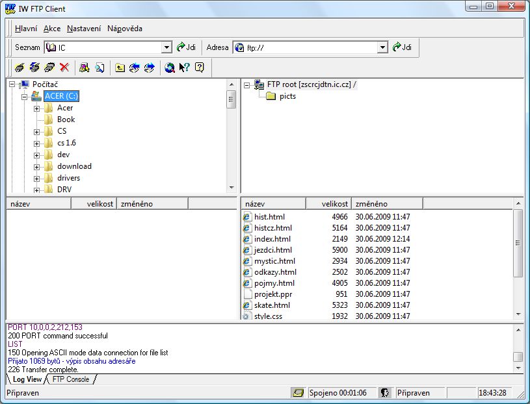Image resolution: width=530 pixels, height=404 pixels.
Task: Select the pojmy.html file icon
Action: pos(247,283)
